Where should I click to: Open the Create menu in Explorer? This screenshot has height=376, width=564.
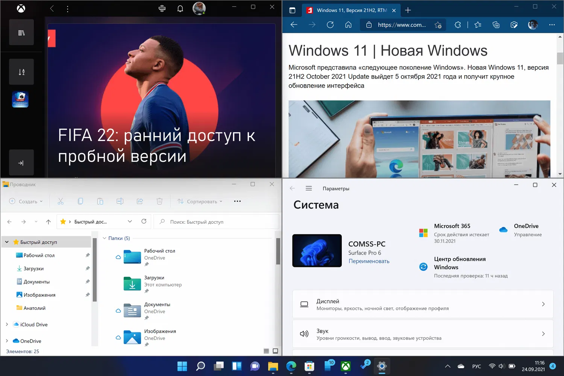(x=26, y=202)
